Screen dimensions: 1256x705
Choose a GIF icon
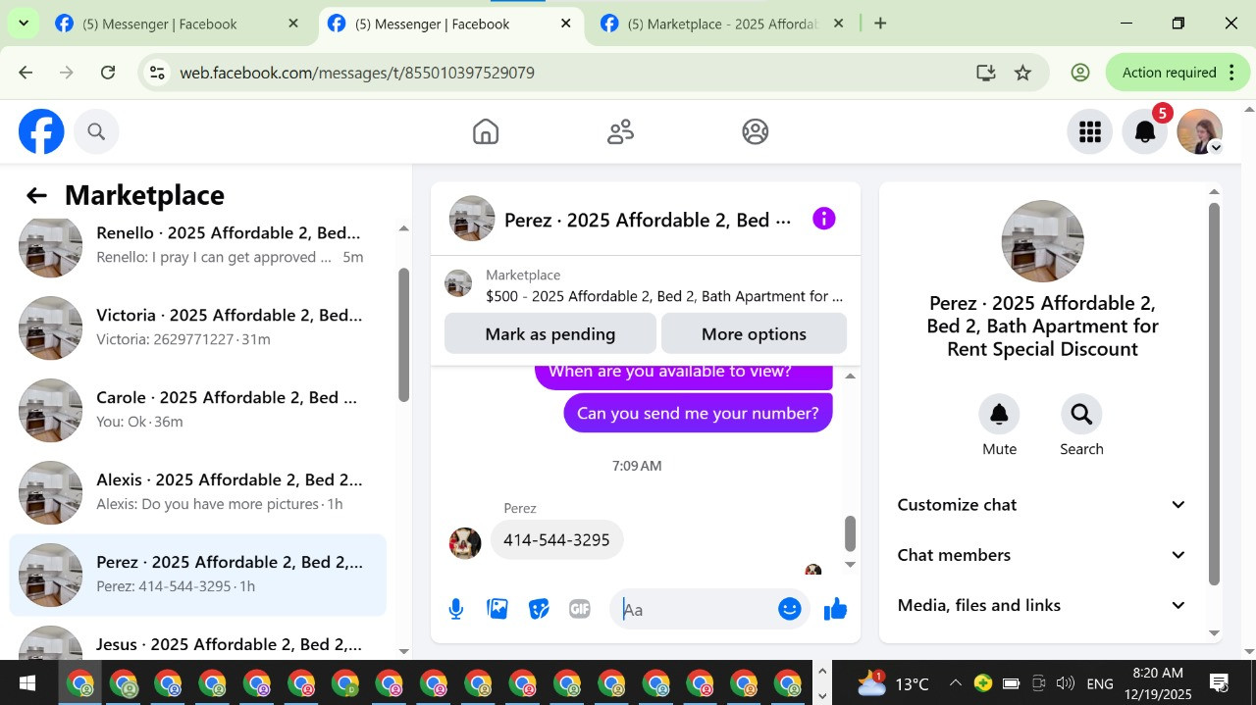point(580,610)
